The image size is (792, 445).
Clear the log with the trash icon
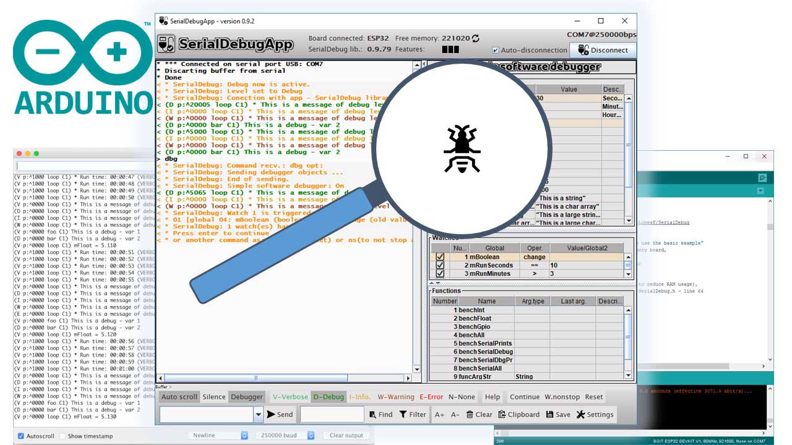(470, 415)
